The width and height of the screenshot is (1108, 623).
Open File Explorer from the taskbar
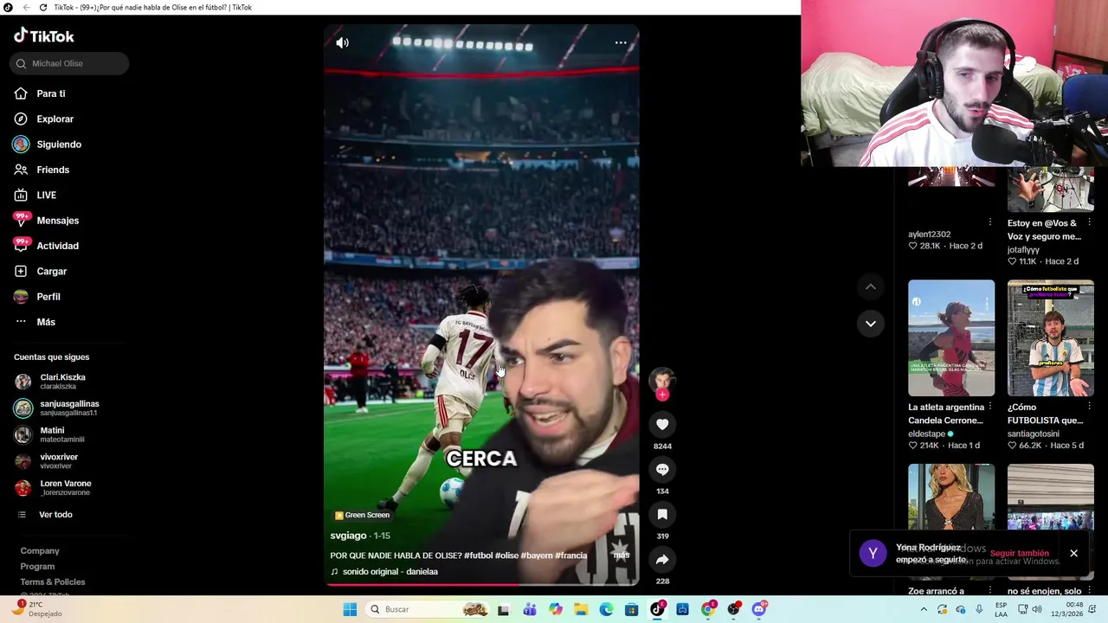point(581,609)
